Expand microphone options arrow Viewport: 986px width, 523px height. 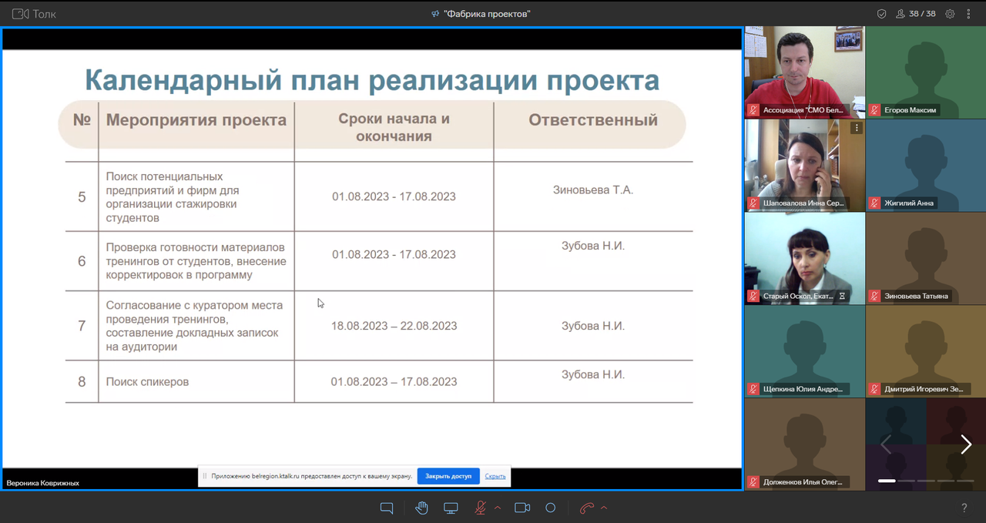pos(498,508)
